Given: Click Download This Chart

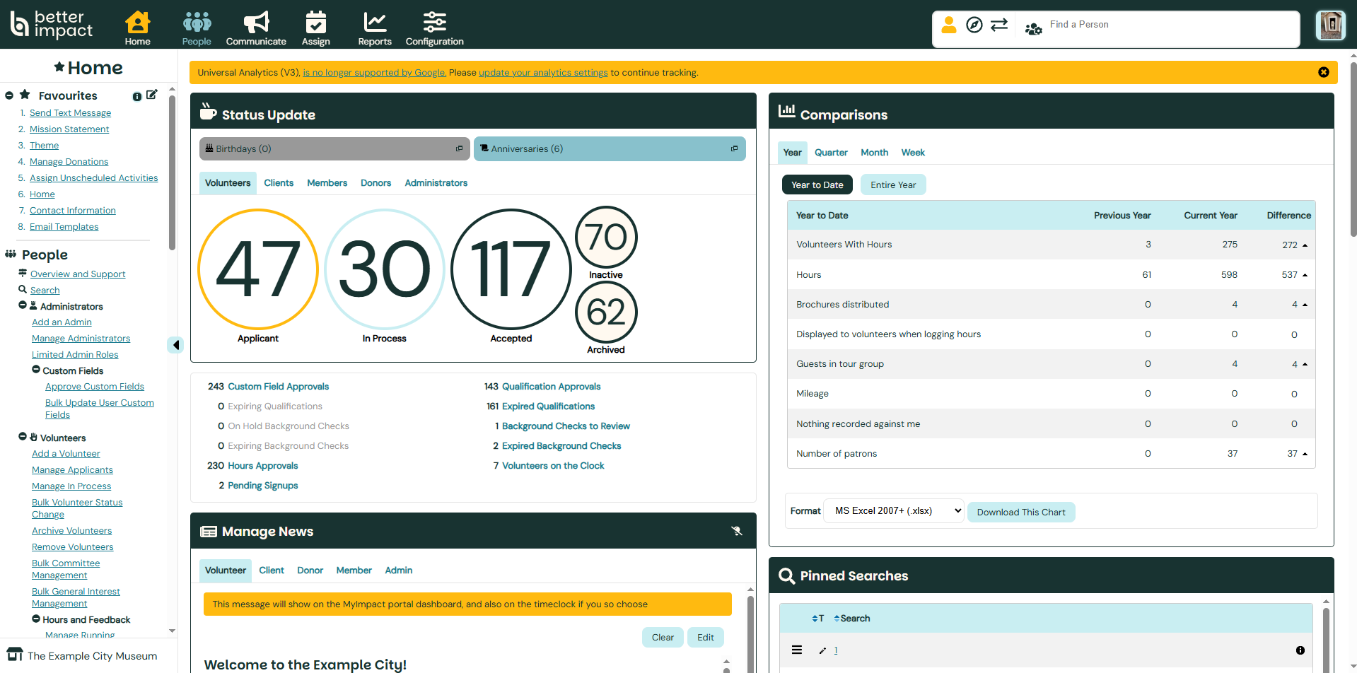Looking at the screenshot, I should click(x=1021, y=511).
